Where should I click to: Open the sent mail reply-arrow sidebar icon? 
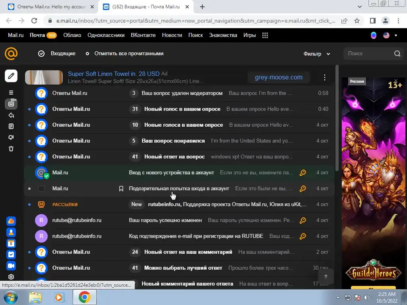click(11, 115)
